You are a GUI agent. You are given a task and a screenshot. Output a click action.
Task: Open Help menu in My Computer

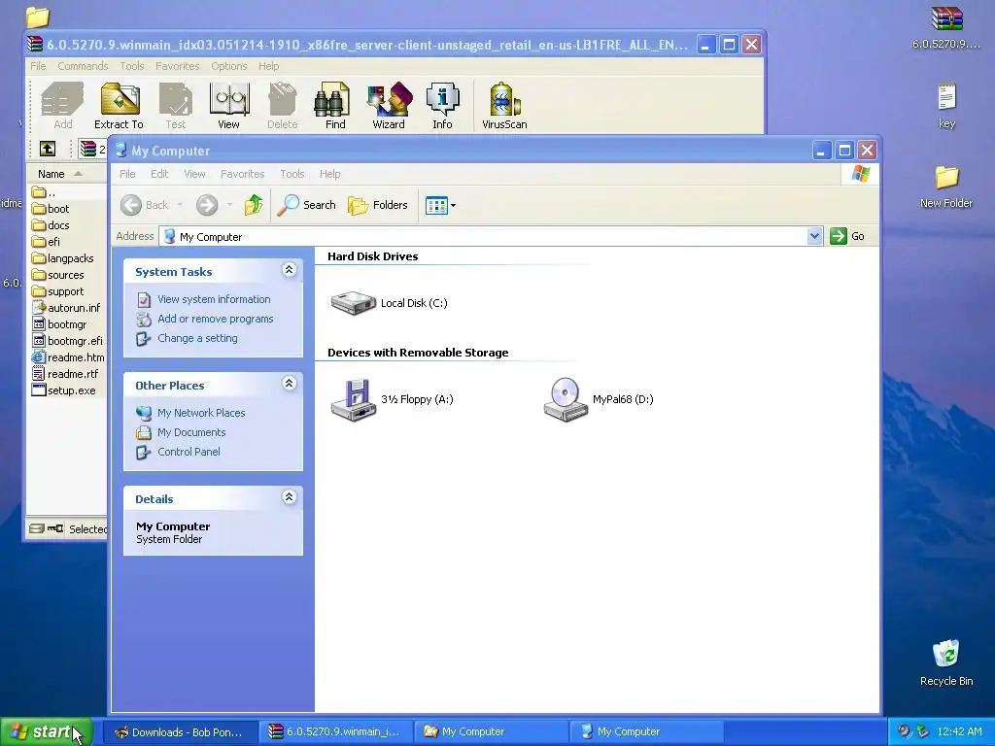[329, 174]
